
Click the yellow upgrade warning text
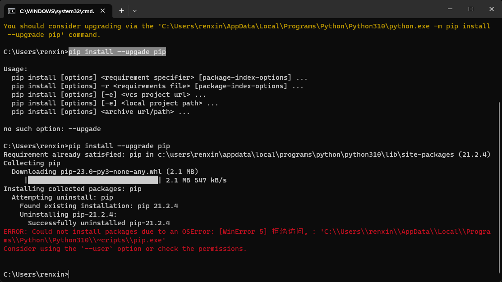[180, 26]
